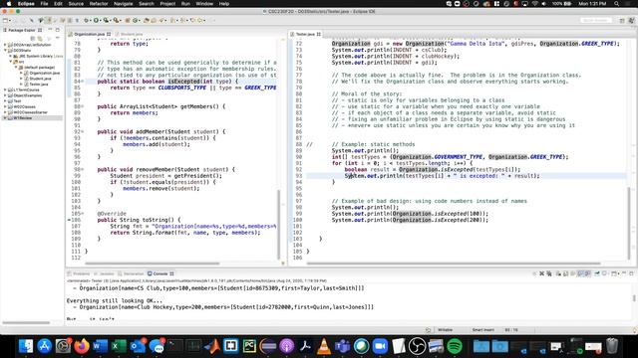Open Spotify from the dock

click(455, 346)
